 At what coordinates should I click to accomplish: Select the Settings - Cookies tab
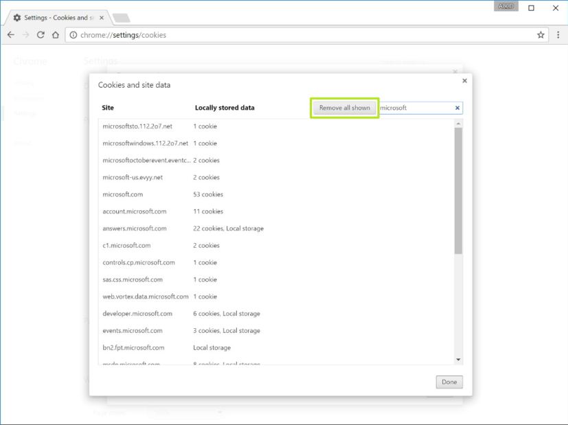pyautogui.click(x=58, y=17)
